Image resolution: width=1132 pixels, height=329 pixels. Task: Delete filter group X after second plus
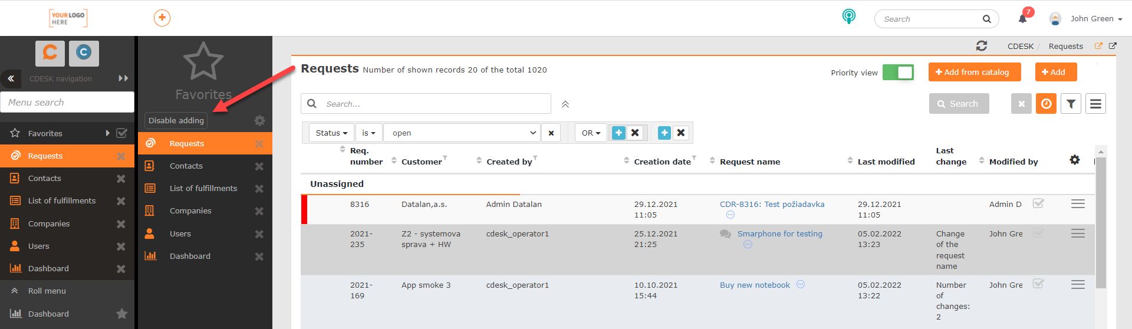(x=681, y=133)
